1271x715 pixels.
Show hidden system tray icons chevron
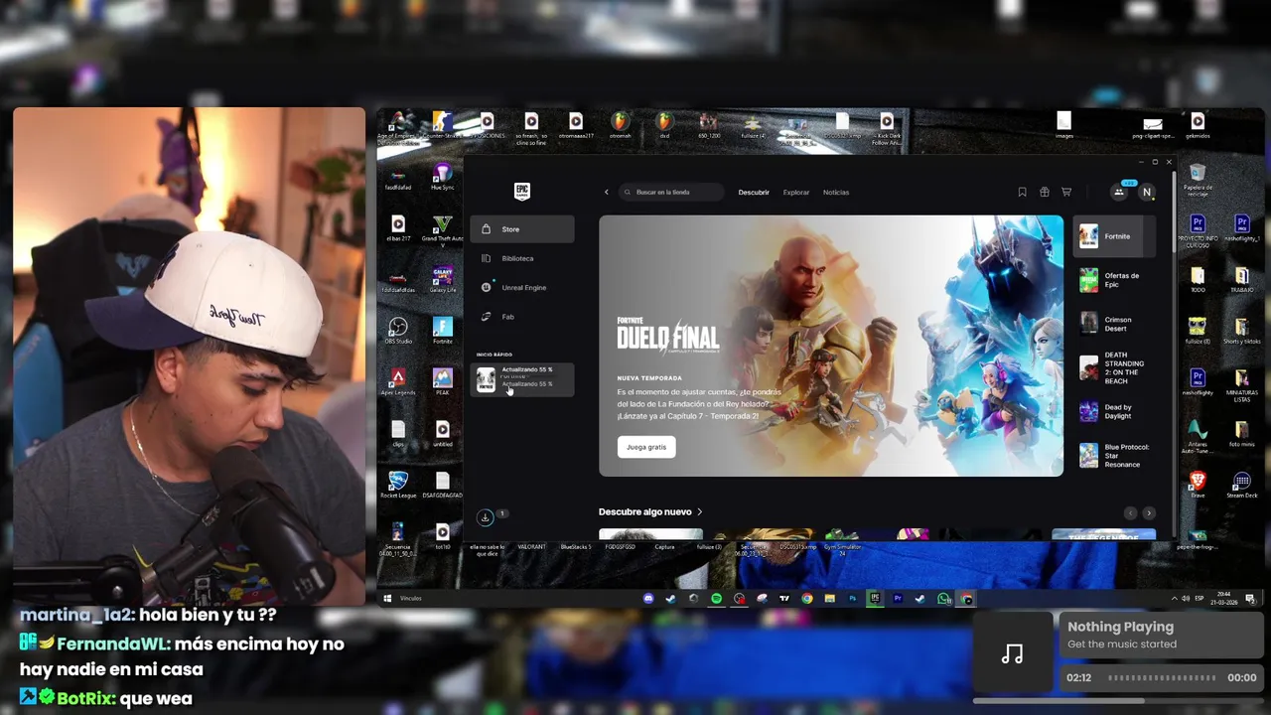[1174, 599]
